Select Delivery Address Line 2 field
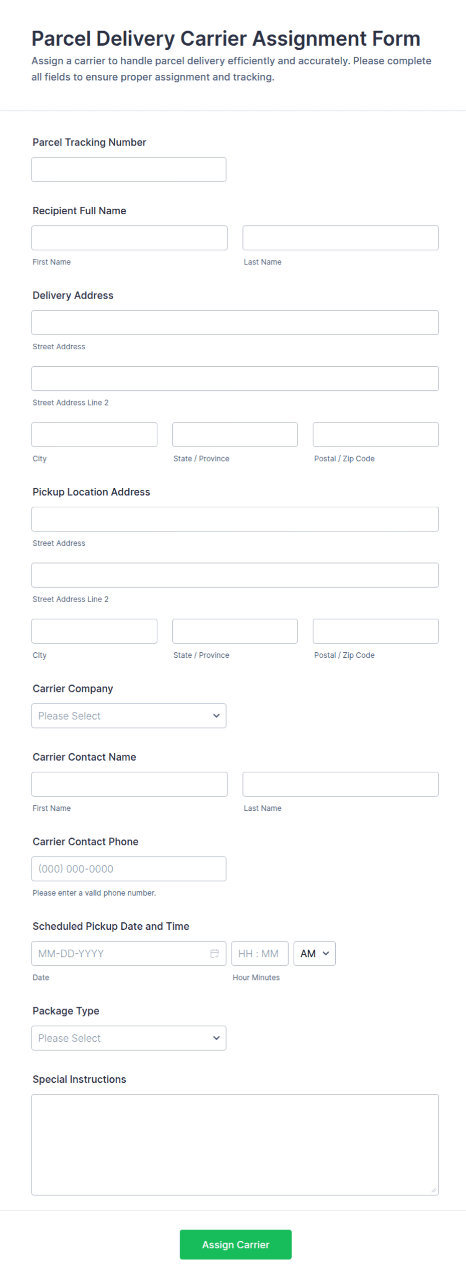The image size is (466, 1284). (235, 378)
